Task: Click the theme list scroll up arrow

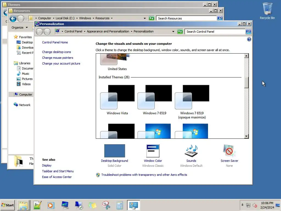Action: click(246, 56)
